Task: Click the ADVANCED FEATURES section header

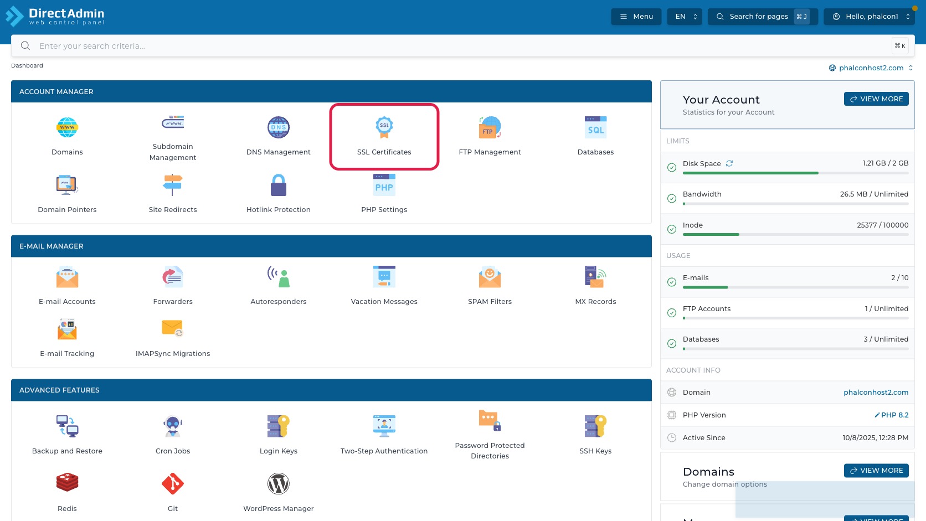Action: pyautogui.click(x=331, y=390)
